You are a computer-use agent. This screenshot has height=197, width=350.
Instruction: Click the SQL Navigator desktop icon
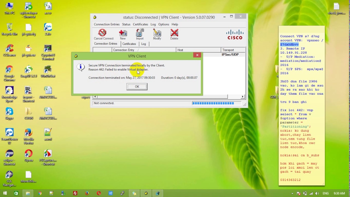[9, 178]
